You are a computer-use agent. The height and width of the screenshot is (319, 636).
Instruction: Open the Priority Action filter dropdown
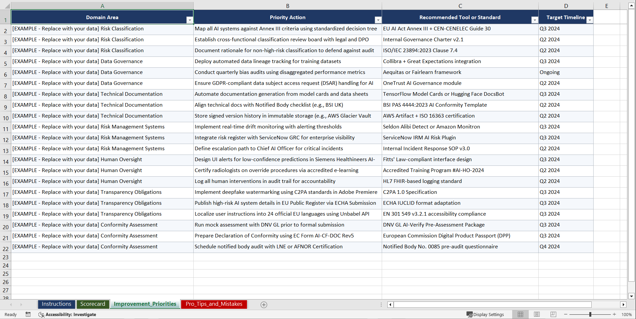[x=378, y=20]
